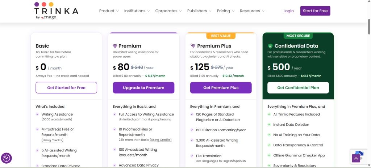
Task: Click the '(5000 words/month)' text
Action: click(57, 119)
